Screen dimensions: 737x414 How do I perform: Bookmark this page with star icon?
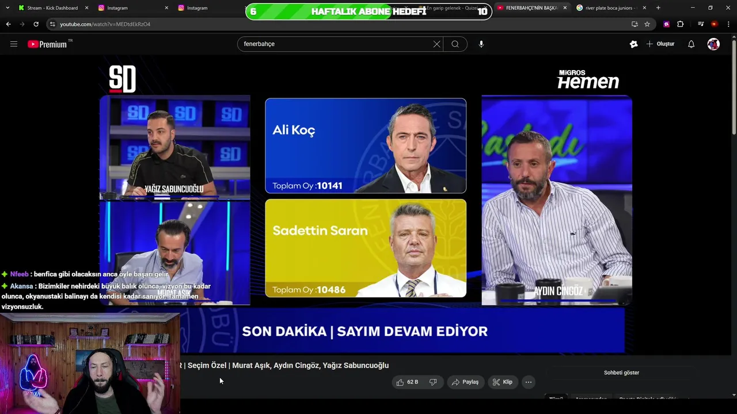(x=647, y=24)
